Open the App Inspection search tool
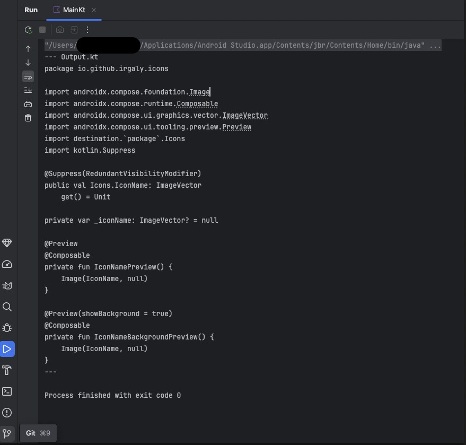 [x=7, y=307]
